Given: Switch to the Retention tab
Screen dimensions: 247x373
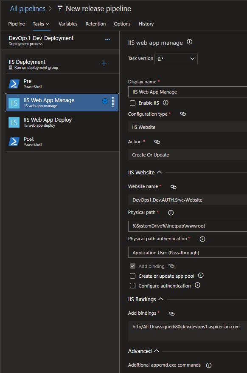Looking at the screenshot, I should pyautogui.click(x=95, y=24).
